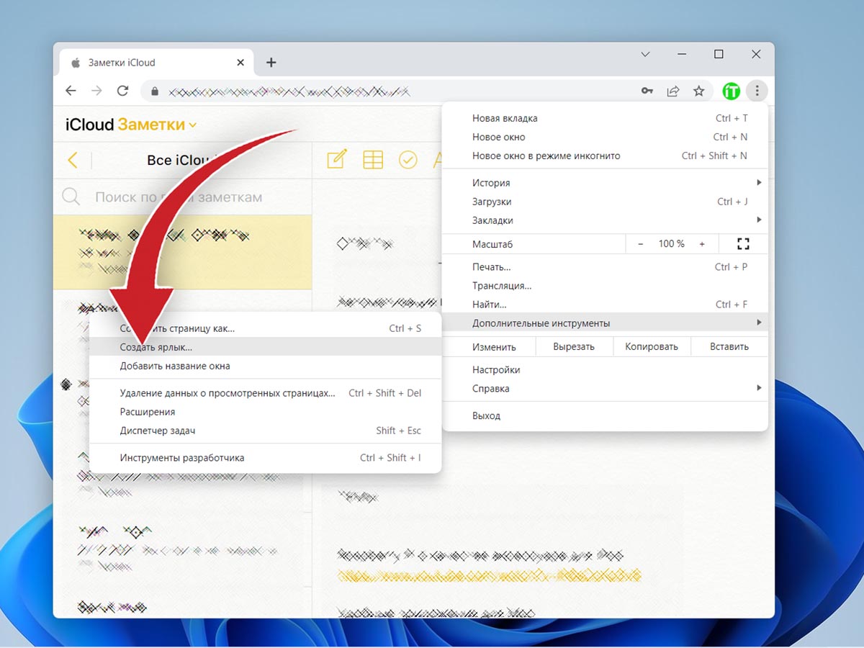Click the search magnifier icon in notes

(x=71, y=197)
